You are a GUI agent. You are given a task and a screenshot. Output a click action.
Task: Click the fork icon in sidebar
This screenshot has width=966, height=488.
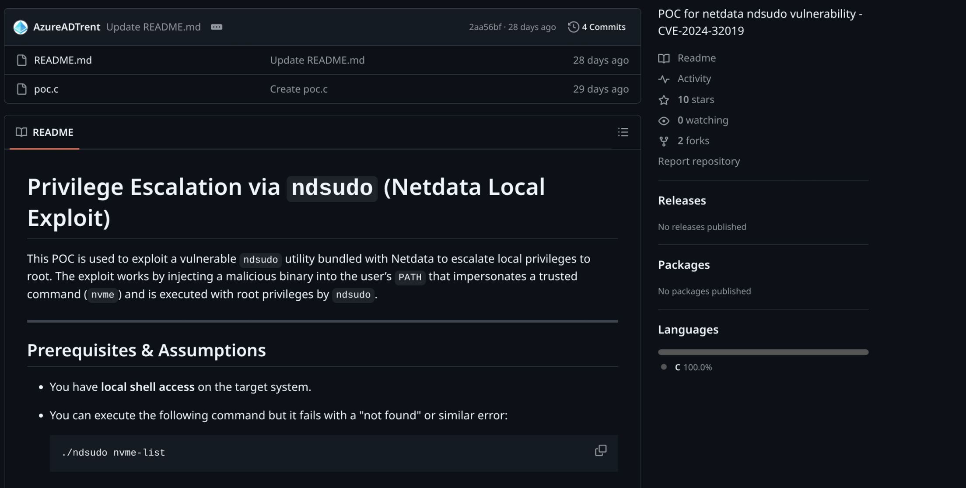(664, 141)
